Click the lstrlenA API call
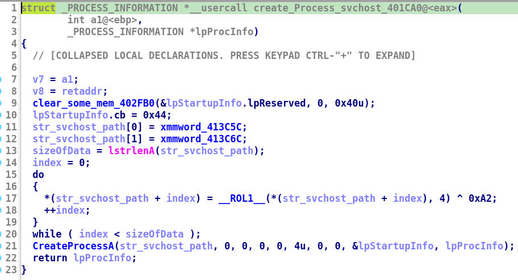Viewport: 518px width, 280px height. click(131, 151)
